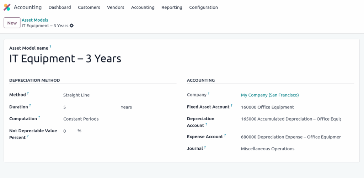Viewport: 364px width, 178px height.
Task: Click the help tooltip next to Asset Model name
Action: [50, 47]
